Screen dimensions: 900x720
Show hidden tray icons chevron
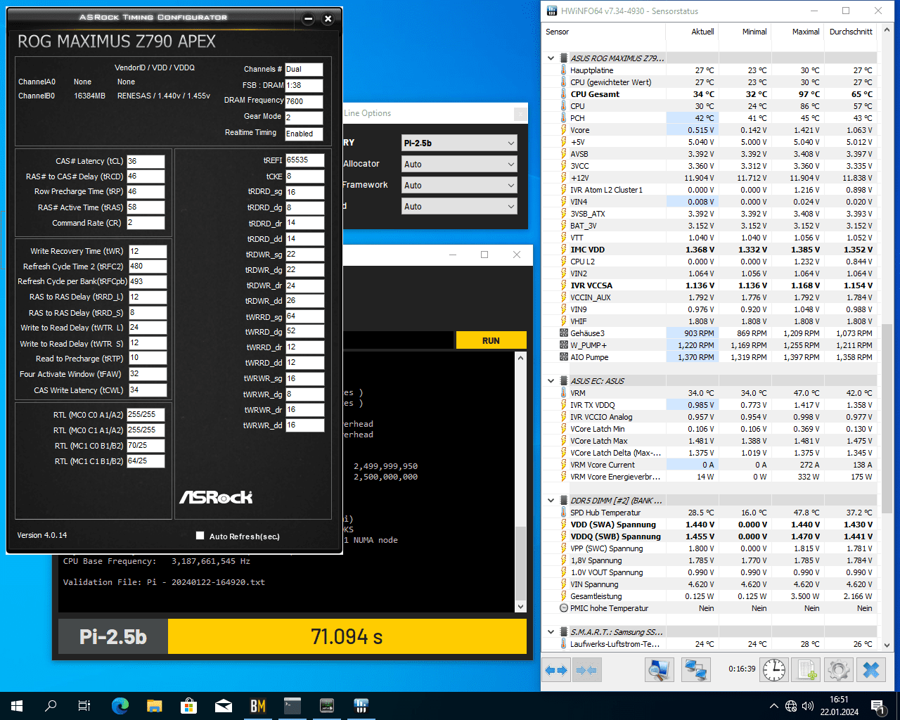pyautogui.click(x=774, y=706)
